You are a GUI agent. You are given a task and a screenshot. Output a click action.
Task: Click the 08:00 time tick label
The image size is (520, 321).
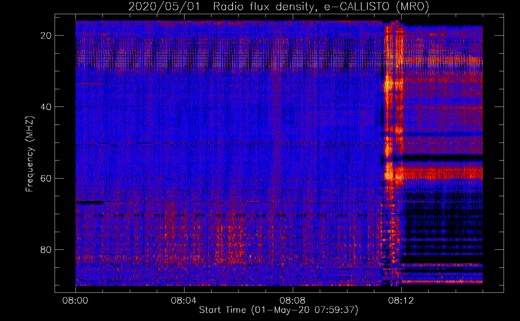tap(76, 301)
